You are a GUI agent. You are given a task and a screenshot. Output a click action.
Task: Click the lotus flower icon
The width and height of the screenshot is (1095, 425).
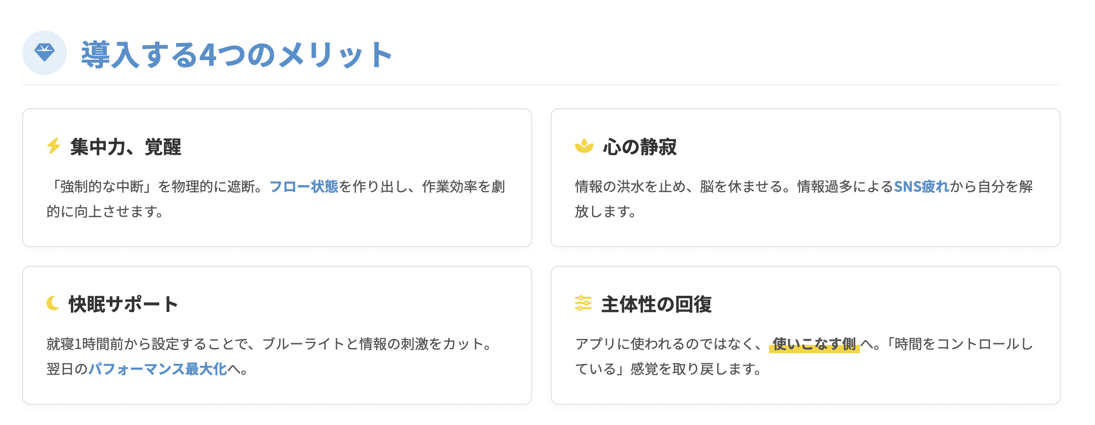tap(584, 146)
